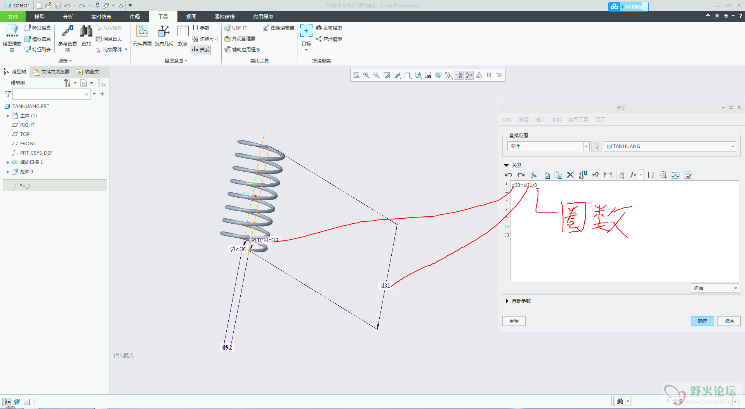Switch to the 模型 ribbon tab
The height and width of the screenshot is (409, 745).
(39, 17)
